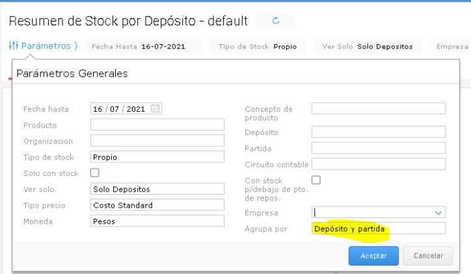The height and width of the screenshot is (274, 471).
Task: Click the Depósito input field
Action: pyautogui.click(x=379, y=132)
